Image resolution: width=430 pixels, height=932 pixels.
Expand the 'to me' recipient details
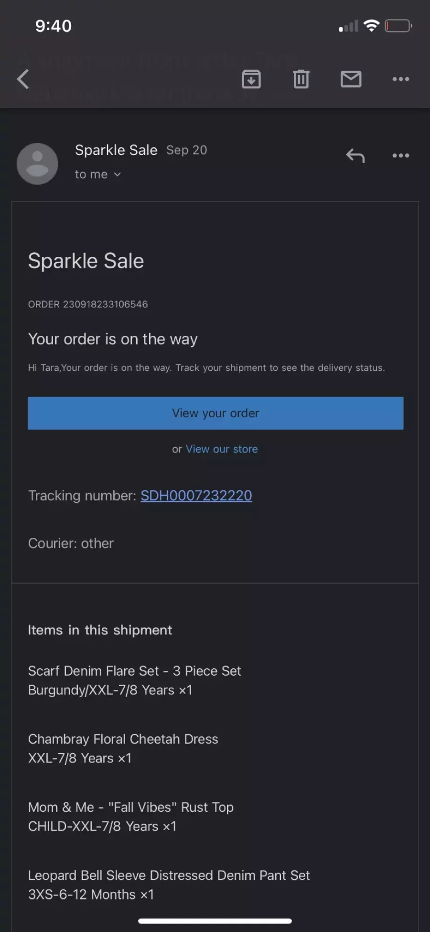pyautogui.click(x=98, y=175)
